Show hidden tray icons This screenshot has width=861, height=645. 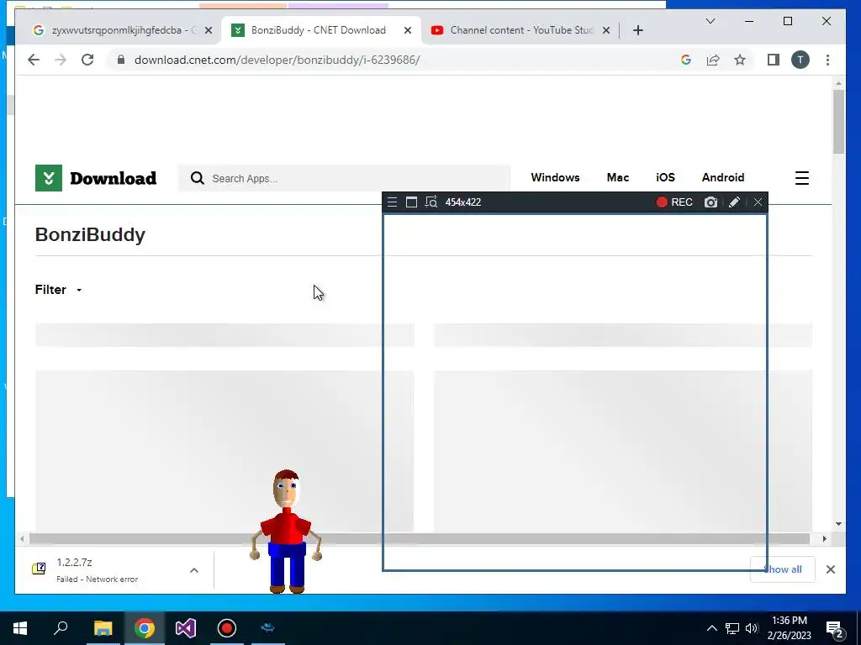pyautogui.click(x=711, y=628)
